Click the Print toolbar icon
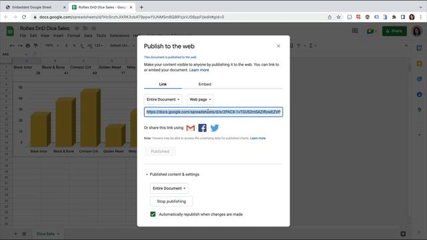The image size is (427, 240). [28, 46]
